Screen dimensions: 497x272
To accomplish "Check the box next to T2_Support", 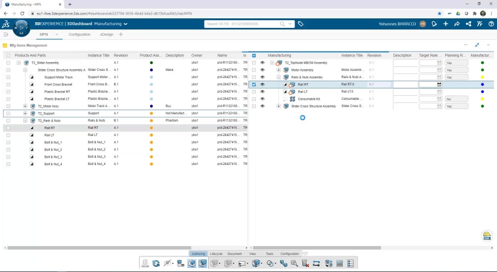I will click(8, 113).
